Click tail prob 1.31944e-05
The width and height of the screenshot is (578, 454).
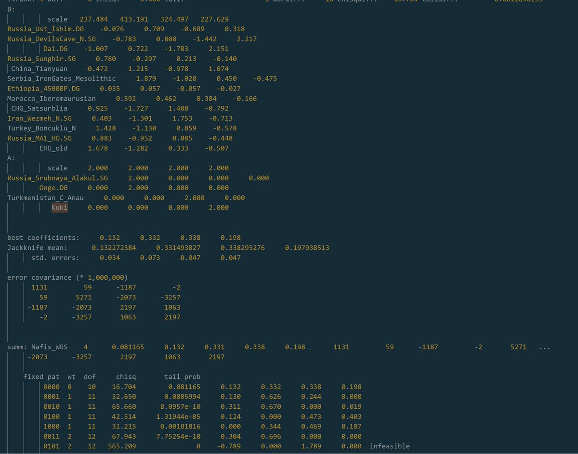coord(178,416)
